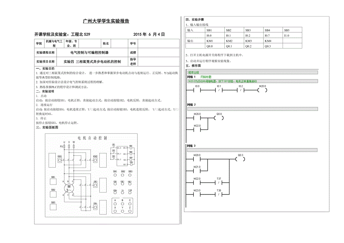Click the KM1 contactor indicator
The image size is (344, 243).
point(60,159)
